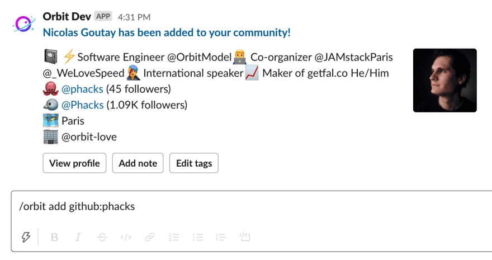Toggle bold formatting in composer

coord(54,237)
